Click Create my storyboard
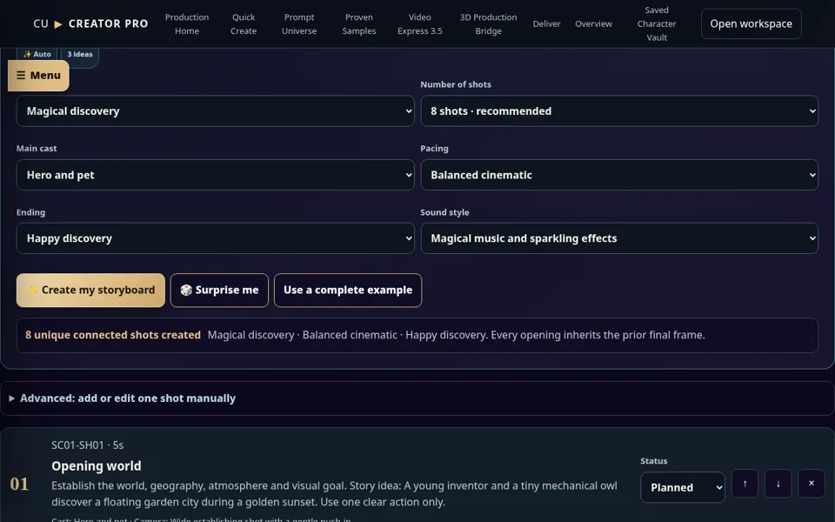 [x=90, y=291]
